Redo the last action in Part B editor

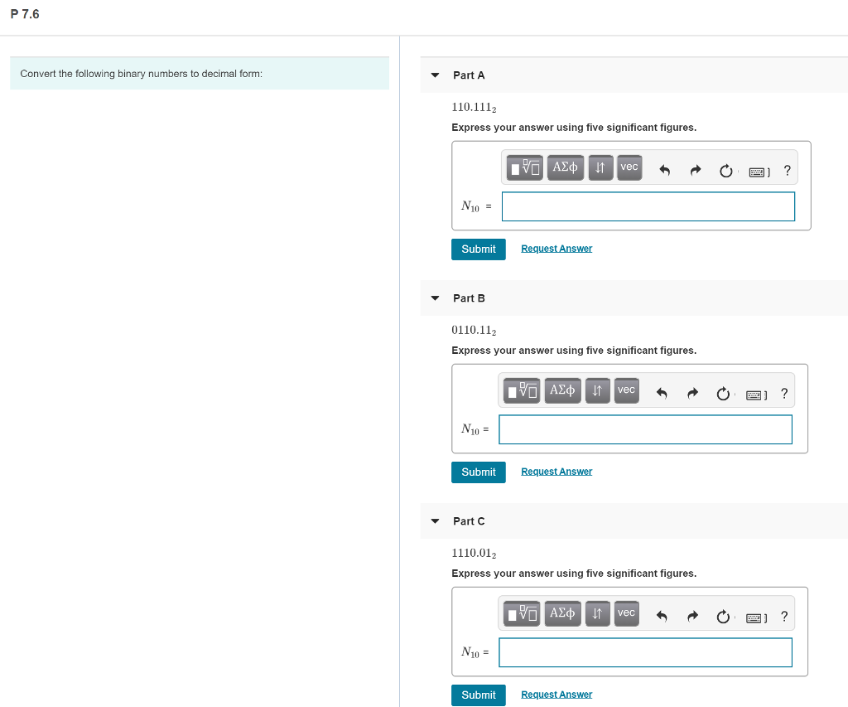[x=692, y=392]
